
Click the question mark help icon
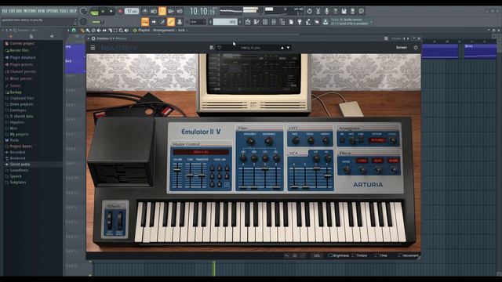335,11
